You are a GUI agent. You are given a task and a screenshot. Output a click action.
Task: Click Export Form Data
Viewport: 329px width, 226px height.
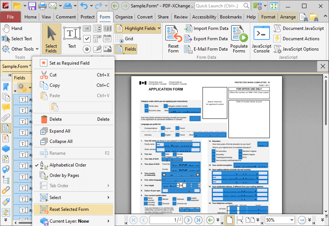[x=206, y=38]
